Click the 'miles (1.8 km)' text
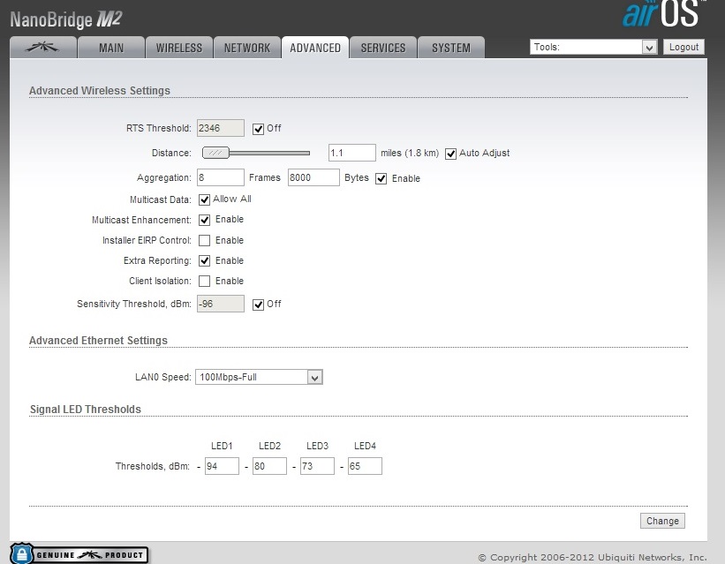 410,153
